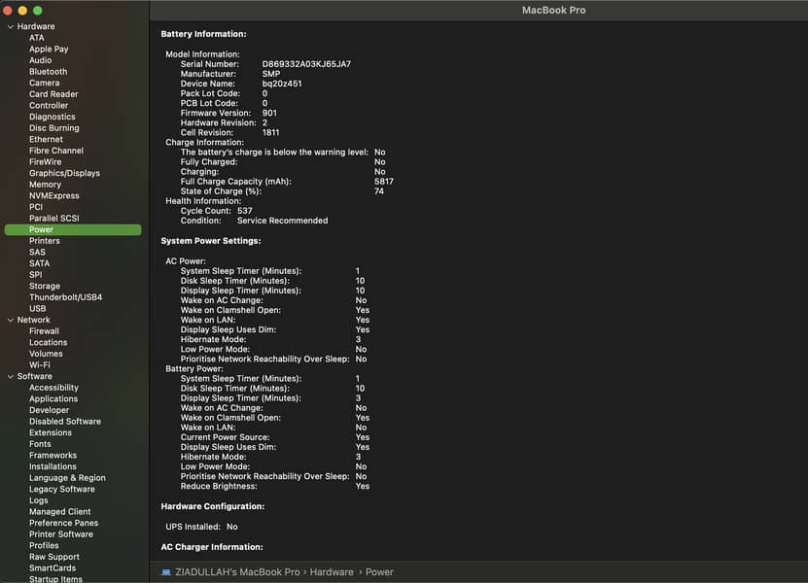This screenshot has height=583, width=808.
Task: Click the Cycle Count value 537
Action: pyautogui.click(x=245, y=211)
